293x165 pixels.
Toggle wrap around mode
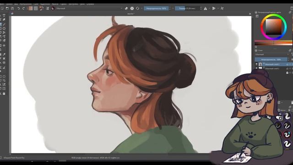point(222,8)
